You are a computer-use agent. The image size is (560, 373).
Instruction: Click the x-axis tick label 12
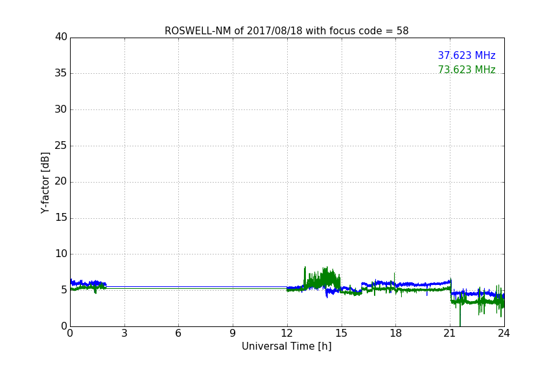click(x=286, y=333)
